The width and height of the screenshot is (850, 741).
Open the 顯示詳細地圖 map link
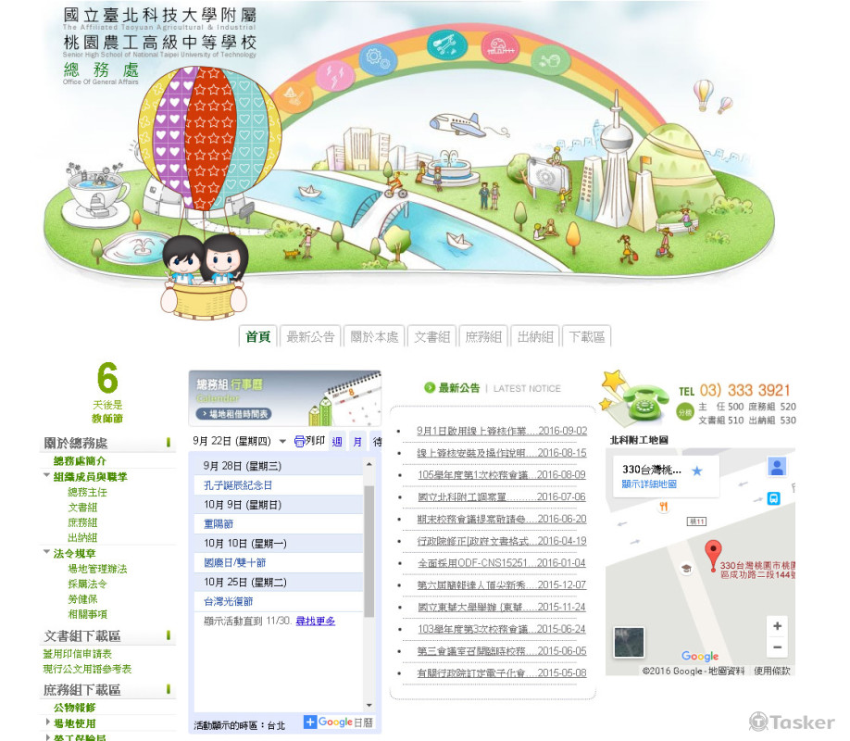point(650,483)
